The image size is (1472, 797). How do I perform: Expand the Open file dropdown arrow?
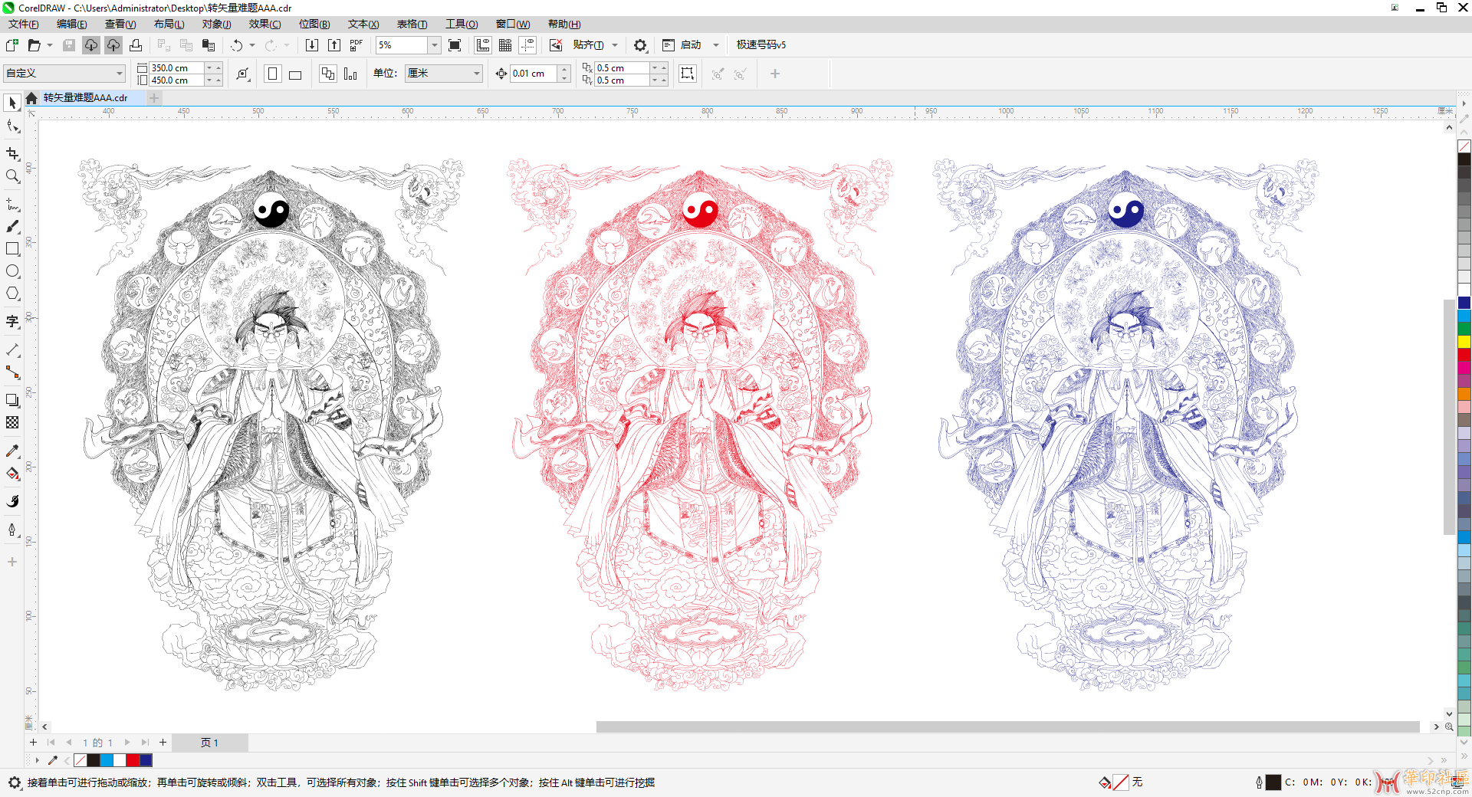50,45
